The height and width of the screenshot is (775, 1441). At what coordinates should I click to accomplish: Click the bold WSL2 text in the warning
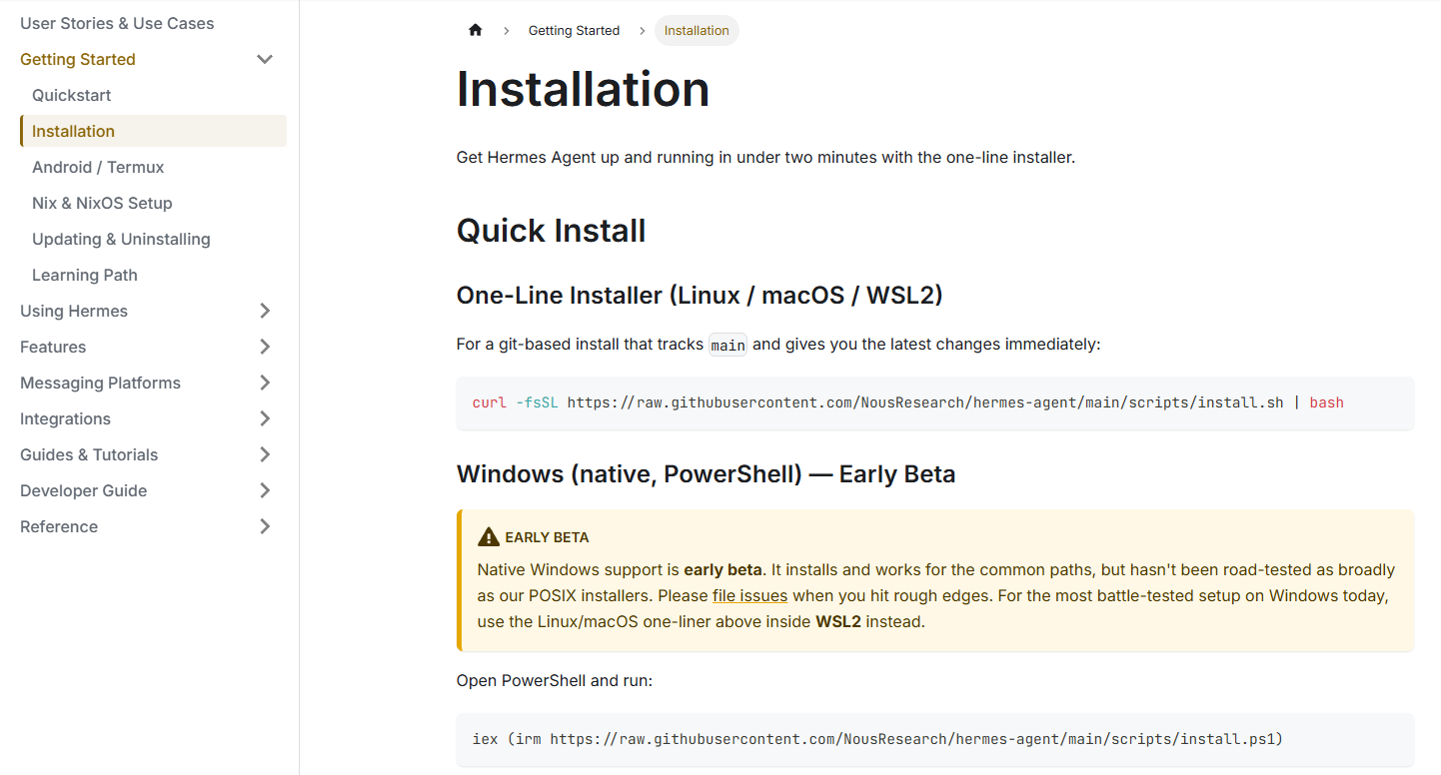(x=838, y=621)
